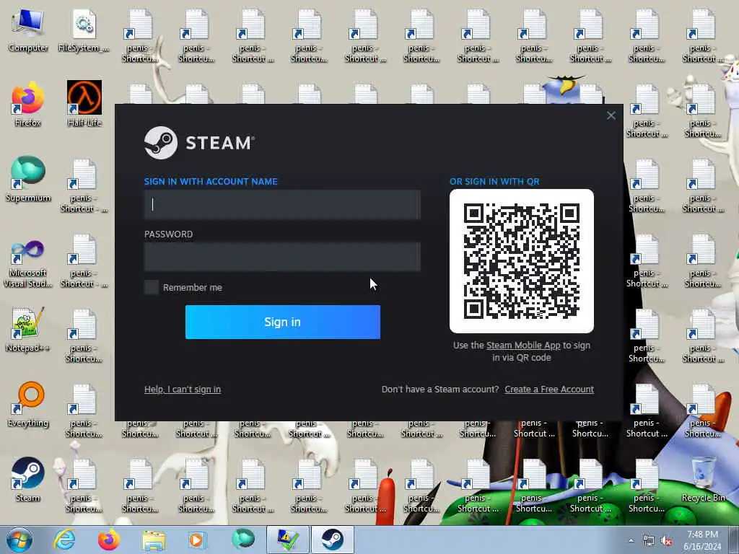Click the Steam taskbar button
The height and width of the screenshot is (554, 739).
(x=333, y=540)
